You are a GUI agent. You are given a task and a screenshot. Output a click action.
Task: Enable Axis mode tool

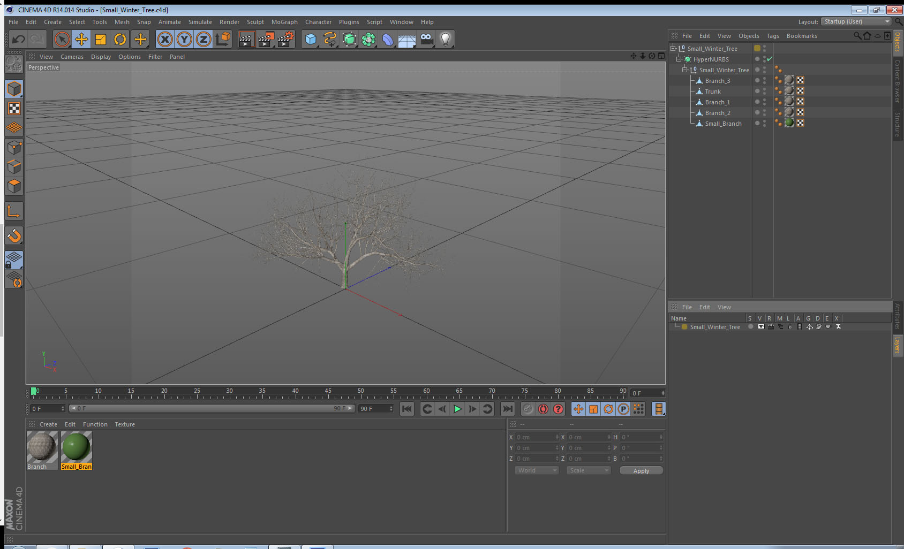point(14,211)
